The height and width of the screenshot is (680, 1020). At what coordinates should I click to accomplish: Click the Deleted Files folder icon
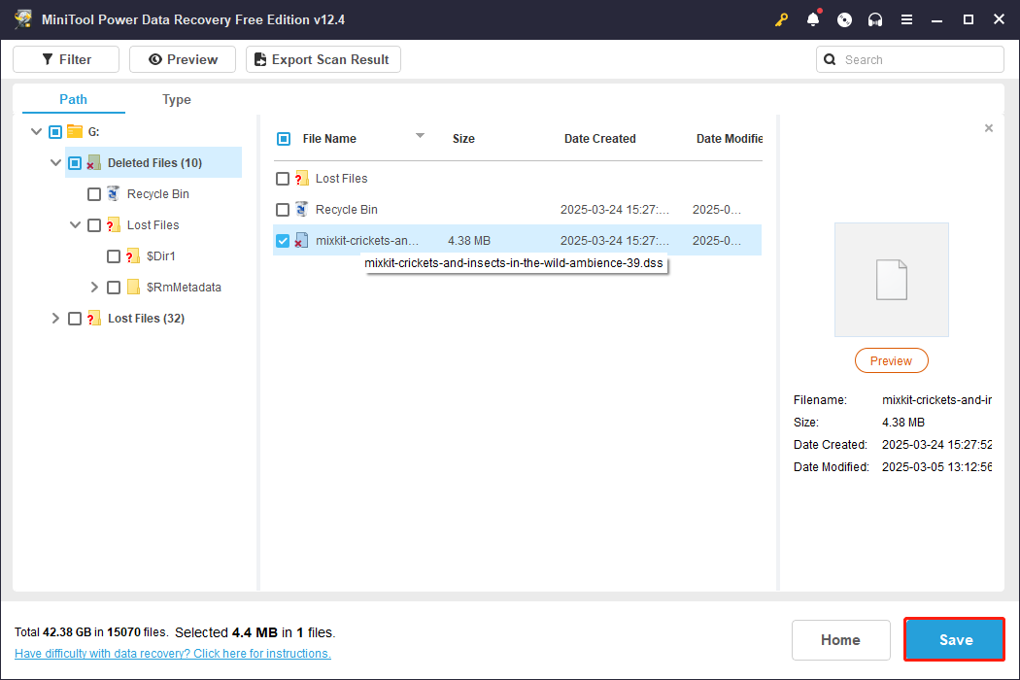coord(93,162)
